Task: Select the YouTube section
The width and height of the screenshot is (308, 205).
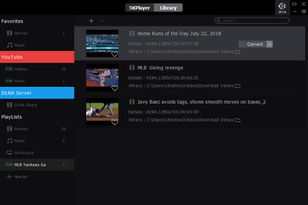Action: click(x=37, y=57)
